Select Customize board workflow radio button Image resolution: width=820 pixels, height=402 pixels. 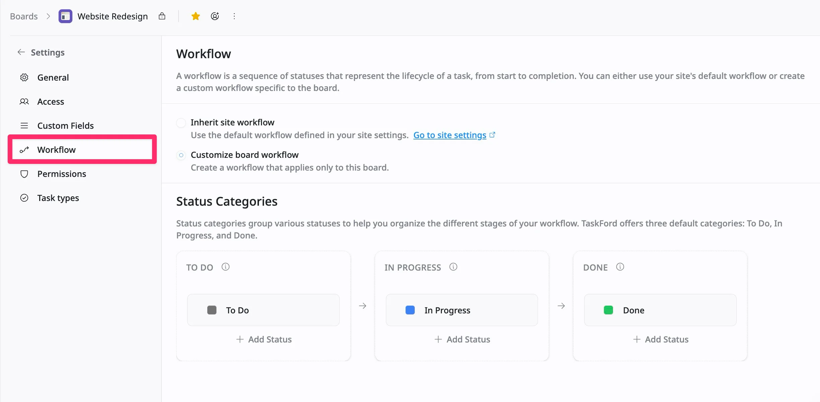[x=181, y=155]
